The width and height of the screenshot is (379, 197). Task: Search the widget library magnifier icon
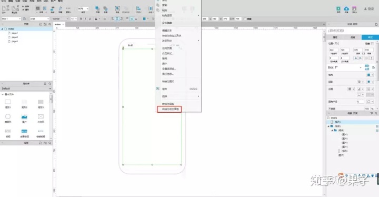point(50,84)
